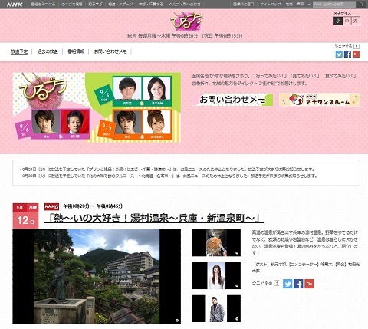Image resolution: width=368 pixels, height=329 pixels.
Task: Open the 過去の放送 tab
Action: [x=48, y=51]
